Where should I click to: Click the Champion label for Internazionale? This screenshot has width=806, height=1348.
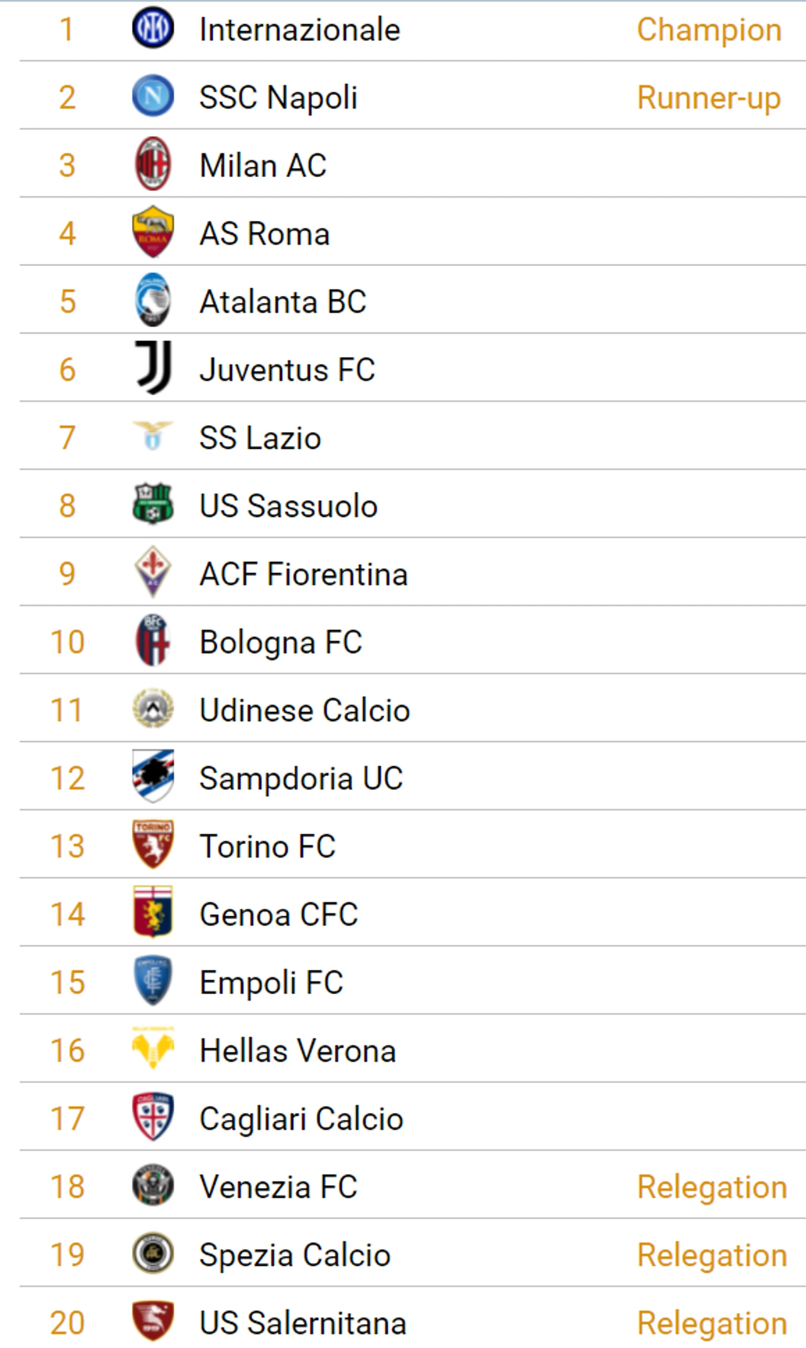[x=709, y=30]
